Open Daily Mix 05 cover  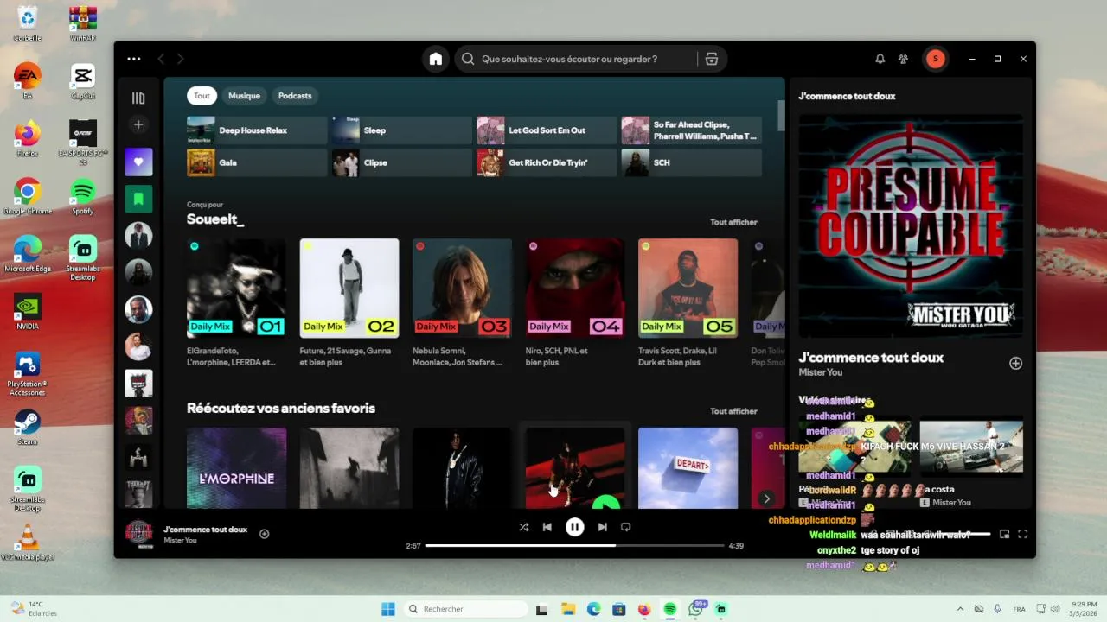[688, 288]
